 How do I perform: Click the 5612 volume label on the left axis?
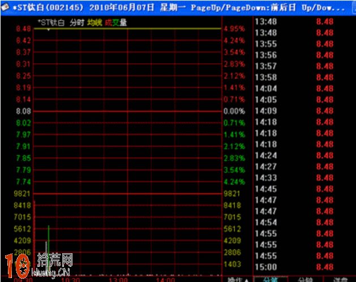(x=22, y=229)
